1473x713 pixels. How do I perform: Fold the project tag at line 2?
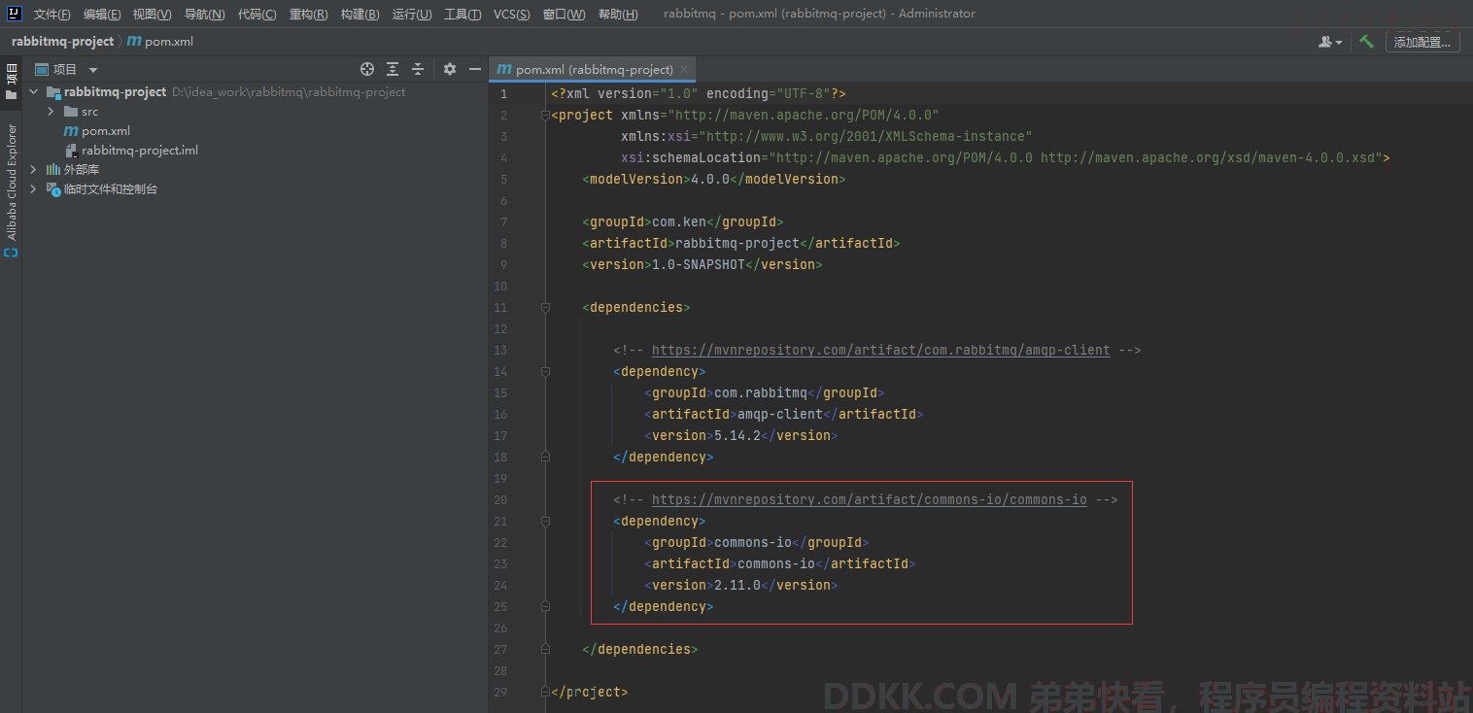(x=545, y=115)
